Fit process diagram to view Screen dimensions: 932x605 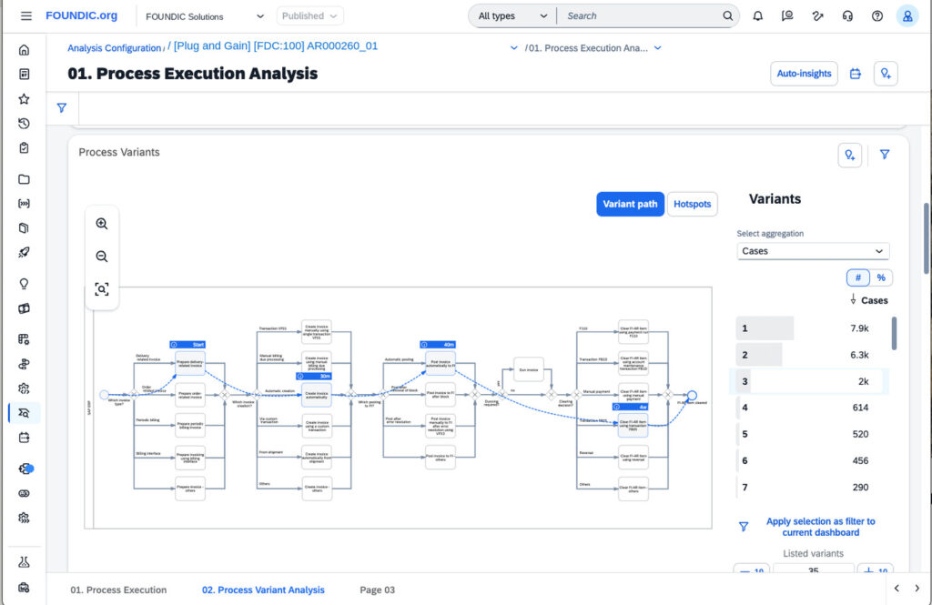[x=102, y=289]
